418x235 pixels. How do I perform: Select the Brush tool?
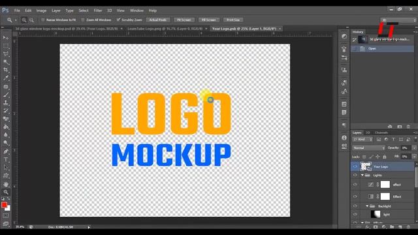[x=6, y=95]
